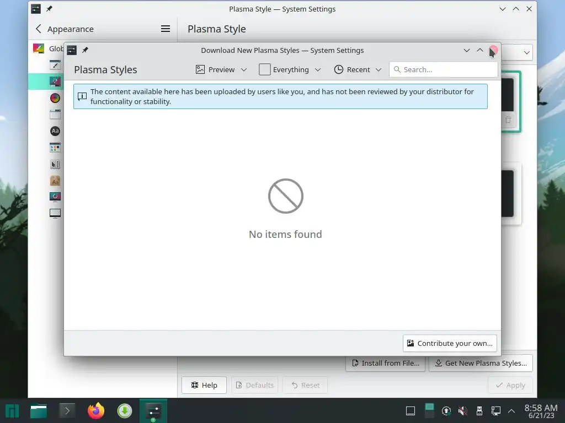Viewport: 565px width, 423px height.
Task: Minimize the Download New Plasma Styles dialog
Action: [x=467, y=50]
